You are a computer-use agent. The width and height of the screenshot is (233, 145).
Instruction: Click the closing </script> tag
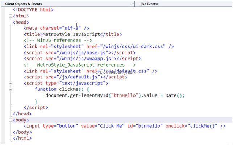tap(36, 108)
